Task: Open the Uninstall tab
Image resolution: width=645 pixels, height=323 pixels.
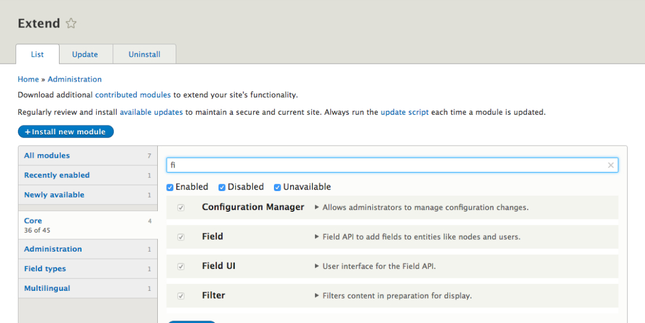Action: pyautogui.click(x=144, y=54)
